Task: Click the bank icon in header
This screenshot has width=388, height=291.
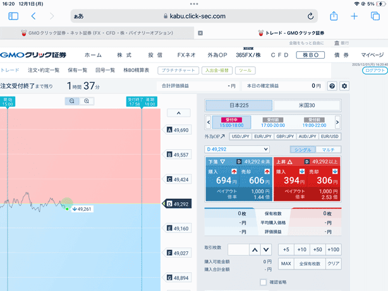Action: pyautogui.click(x=337, y=43)
